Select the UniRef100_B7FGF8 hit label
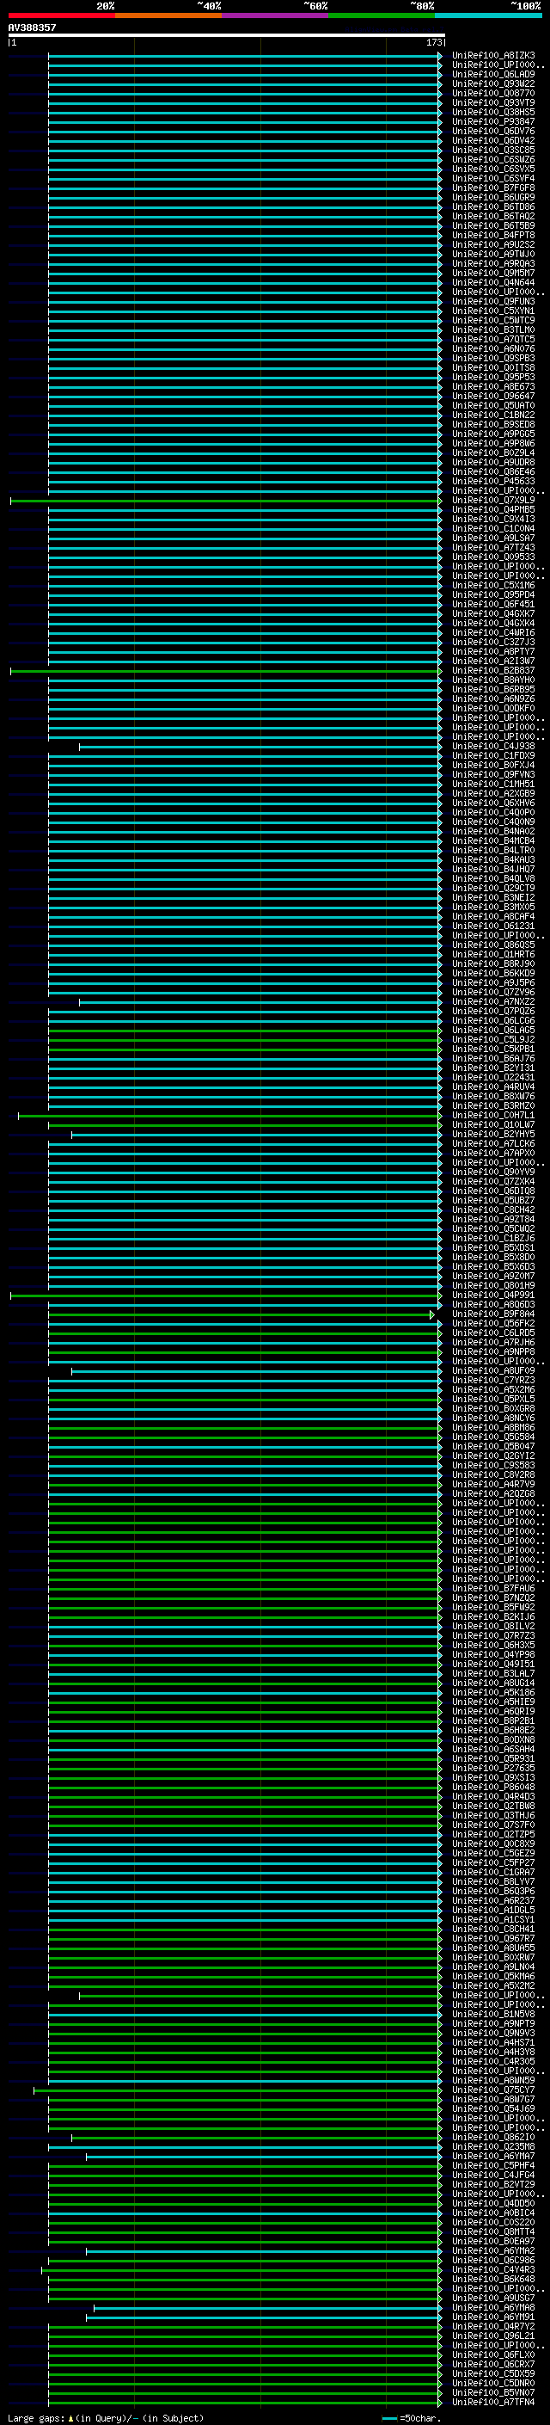Screen dimensions: 550x2425 pyautogui.click(x=492, y=188)
